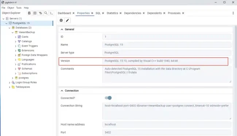Image resolution: width=237 pixels, height=136 pixels.
Task: Click the postgres database icon
Action: (x=16, y=78)
